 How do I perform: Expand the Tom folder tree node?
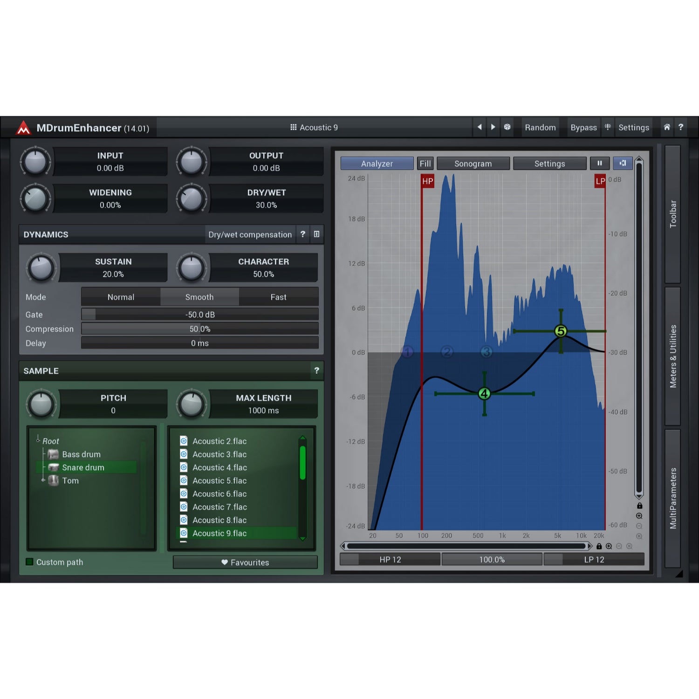click(43, 480)
